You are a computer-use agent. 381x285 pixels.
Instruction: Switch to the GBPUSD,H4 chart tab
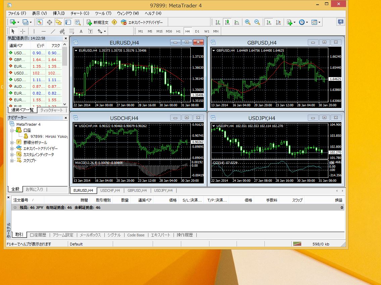click(137, 190)
